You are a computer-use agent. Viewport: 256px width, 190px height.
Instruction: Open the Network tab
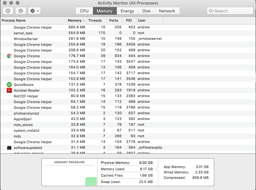[x=167, y=11]
